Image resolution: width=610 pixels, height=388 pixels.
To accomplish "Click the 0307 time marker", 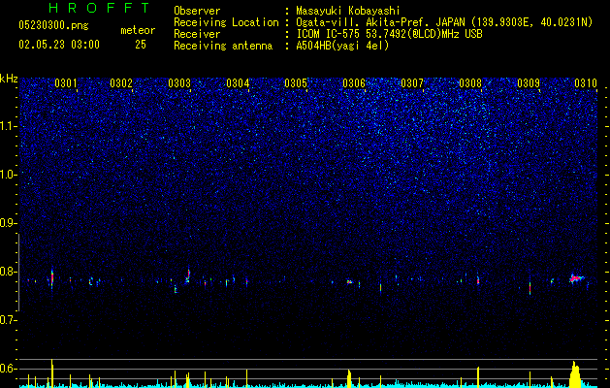I will click(412, 83).
